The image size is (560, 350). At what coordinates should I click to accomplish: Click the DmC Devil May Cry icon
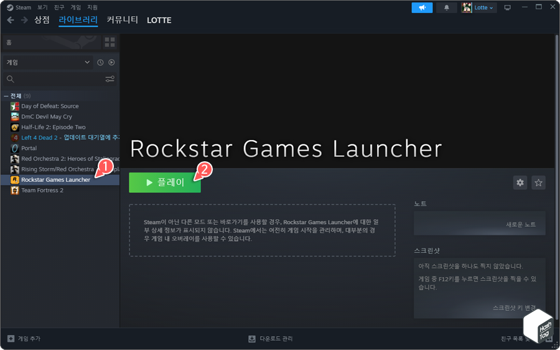(15, 116)
